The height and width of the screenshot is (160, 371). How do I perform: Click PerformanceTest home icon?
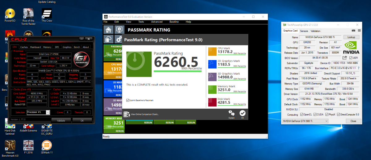pos(108,30)
